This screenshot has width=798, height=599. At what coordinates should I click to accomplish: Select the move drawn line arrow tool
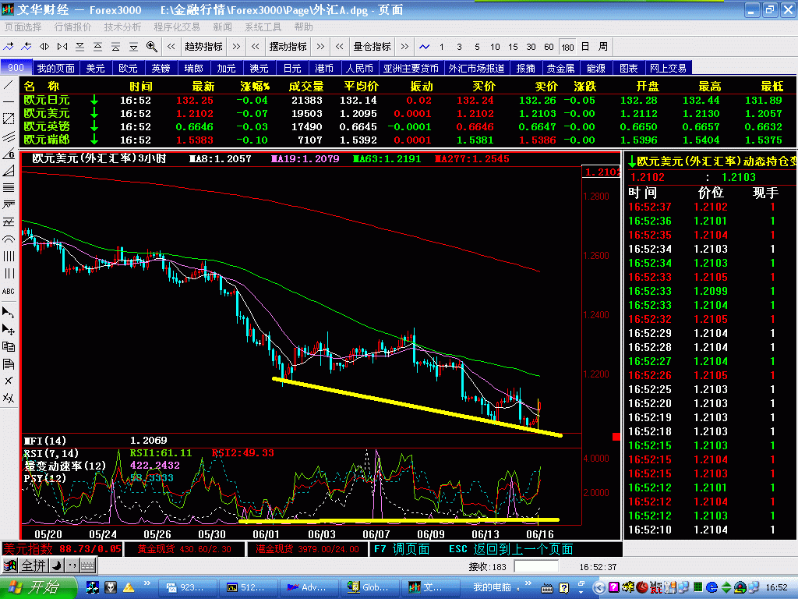click(9, 312)
